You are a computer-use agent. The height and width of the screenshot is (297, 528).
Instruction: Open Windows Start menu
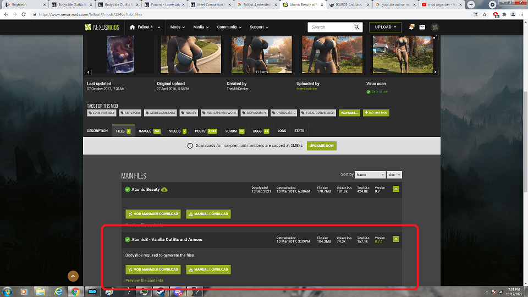[7, 291]
